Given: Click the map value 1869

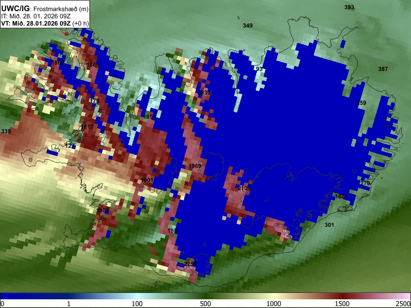Looking at the screenshot, I should (x=58, y=63).
